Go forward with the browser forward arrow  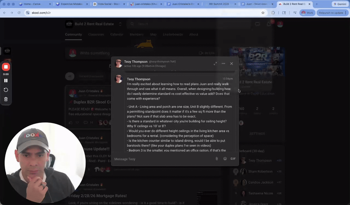[12, 13]
